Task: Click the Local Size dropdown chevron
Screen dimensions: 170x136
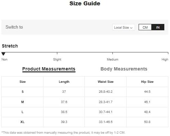Action: point(131,28)
